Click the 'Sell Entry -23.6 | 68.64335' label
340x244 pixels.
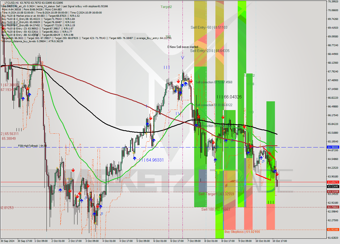(x=210, y=51)
